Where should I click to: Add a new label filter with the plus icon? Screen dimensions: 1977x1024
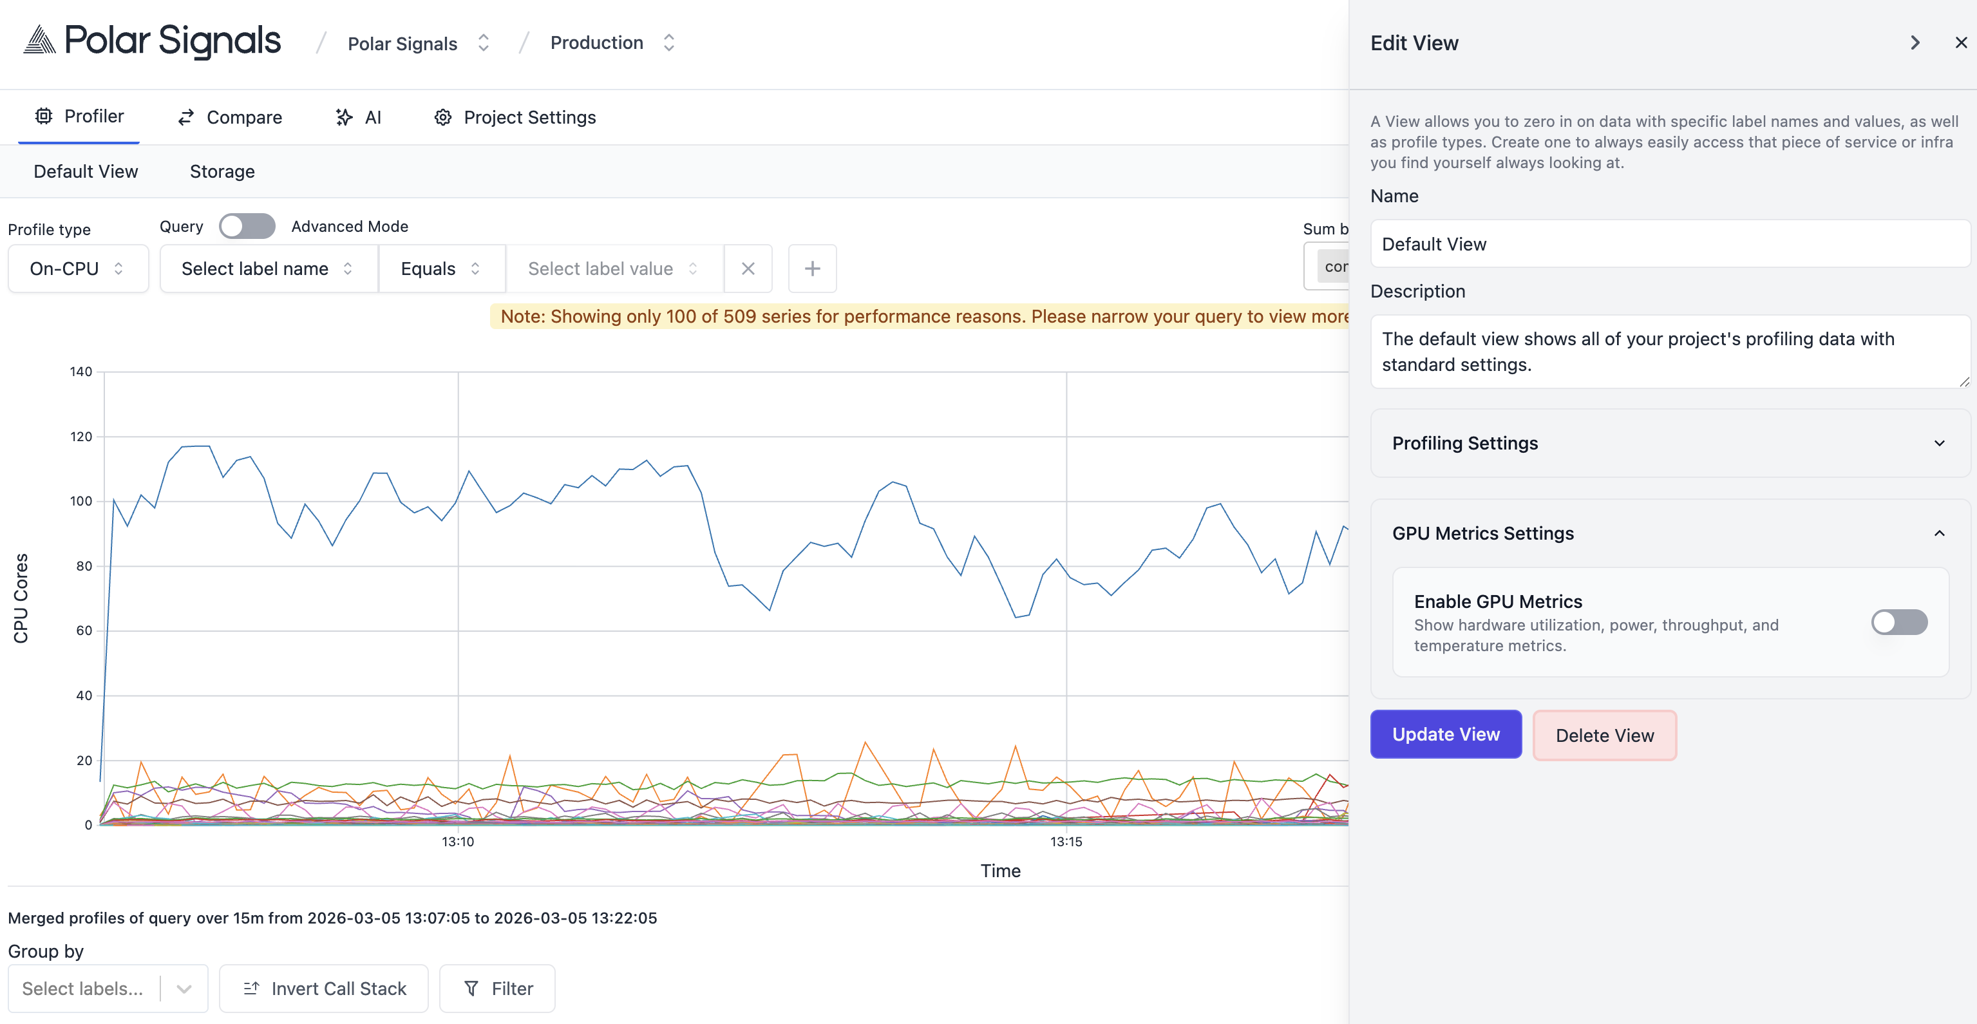click(x=812, y=269)
